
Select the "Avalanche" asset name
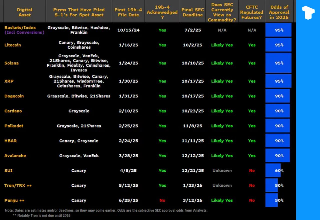(15, 156)
